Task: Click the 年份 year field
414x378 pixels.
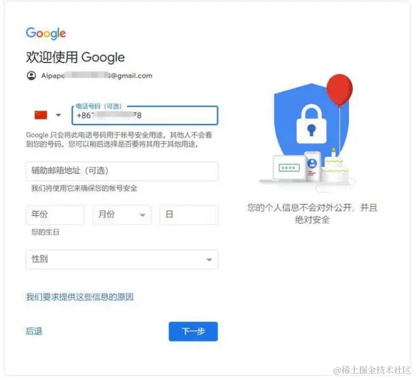Action: click(55, 215)
